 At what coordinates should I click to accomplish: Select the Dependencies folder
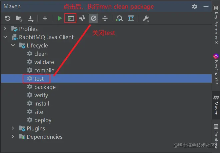[x=44, y=137]
